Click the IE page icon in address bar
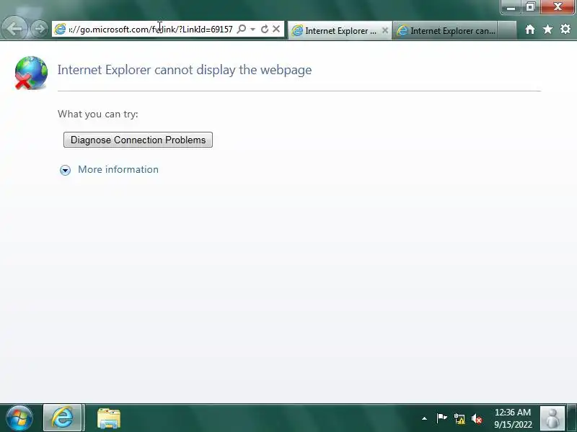577x432 pixels. pyautogui.click(x=60, y=29)
